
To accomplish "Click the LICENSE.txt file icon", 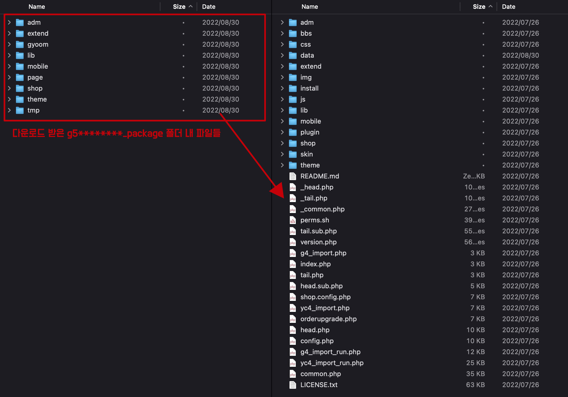I will 293,385.
